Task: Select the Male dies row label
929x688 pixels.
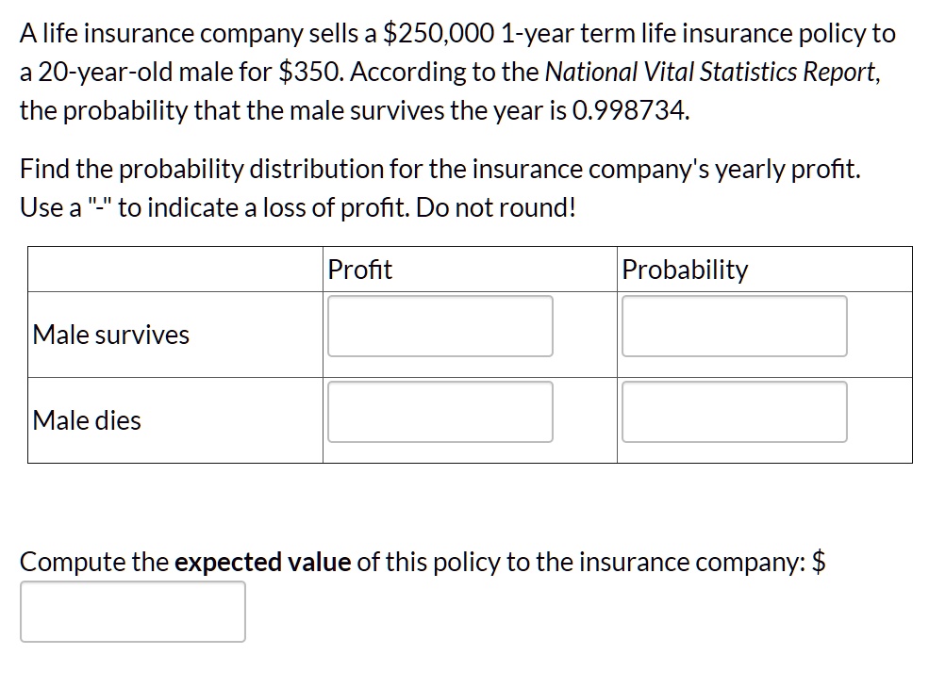Action: pos(85,420)
